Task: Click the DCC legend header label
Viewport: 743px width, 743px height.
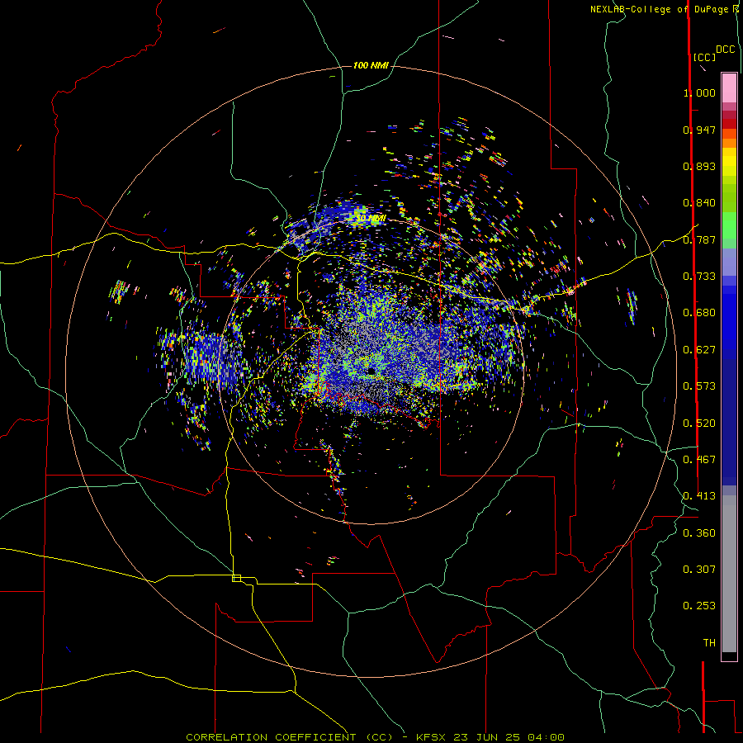Action: point(725,50)
